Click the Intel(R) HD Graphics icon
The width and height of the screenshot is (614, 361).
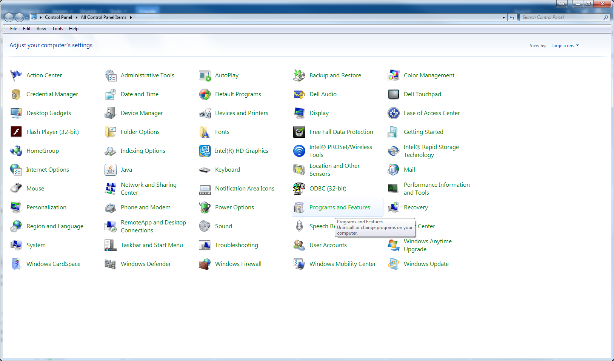[x=205, y=151]
